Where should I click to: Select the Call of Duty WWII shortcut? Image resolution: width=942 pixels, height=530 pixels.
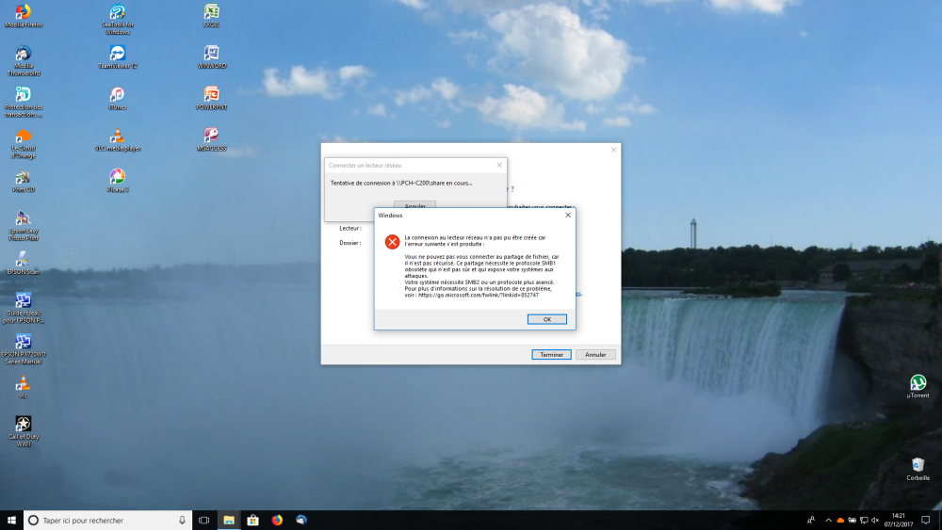coord(24,431)
